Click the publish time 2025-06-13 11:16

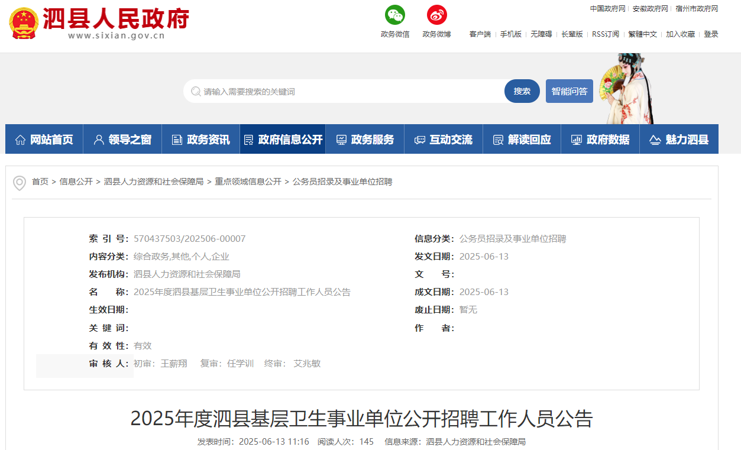coord(274,442)
